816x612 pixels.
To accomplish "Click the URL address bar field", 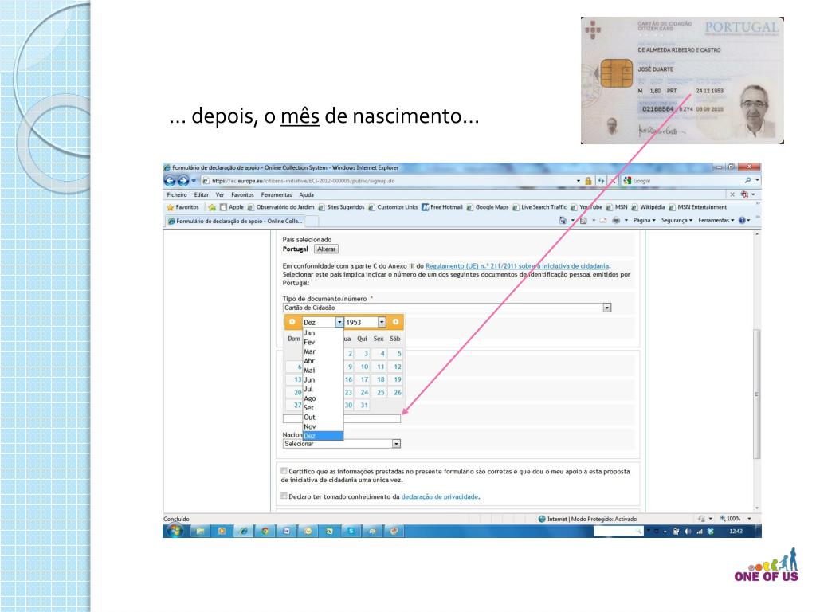I will tap(388, 181).
